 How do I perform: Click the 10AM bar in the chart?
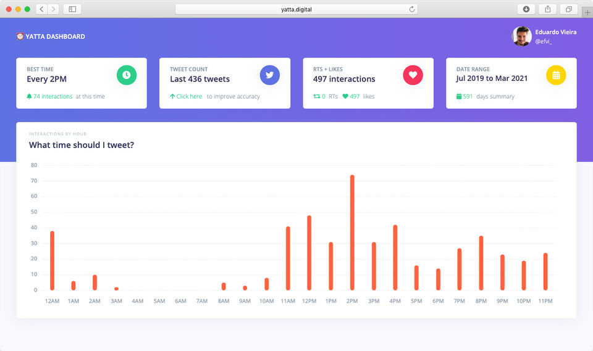tap(267, 284)
